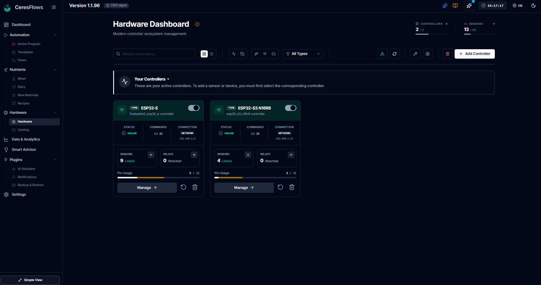Switch to grid view layout

[x=204, y=54]
